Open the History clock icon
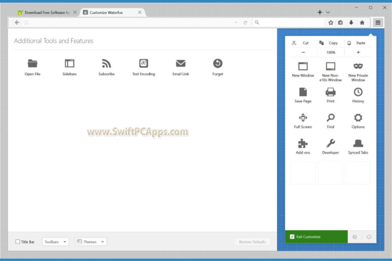This screenshot has width=392, height=261. [358, 92]
